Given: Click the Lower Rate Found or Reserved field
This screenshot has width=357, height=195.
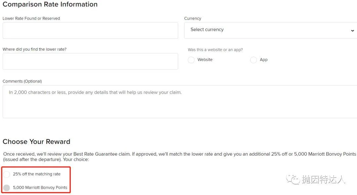Looking at the screenshot, I should click(x=90, y=30).
